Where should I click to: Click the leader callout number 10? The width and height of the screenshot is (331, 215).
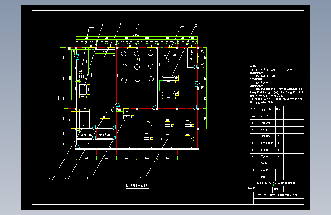49,178
